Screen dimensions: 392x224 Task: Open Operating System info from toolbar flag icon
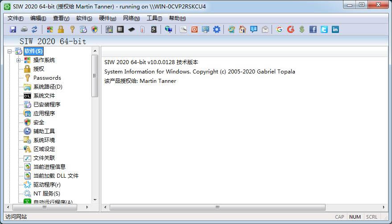tap(50, 29)
